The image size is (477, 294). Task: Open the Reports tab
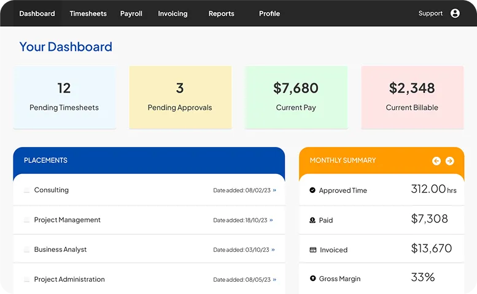tap(222, 13)
